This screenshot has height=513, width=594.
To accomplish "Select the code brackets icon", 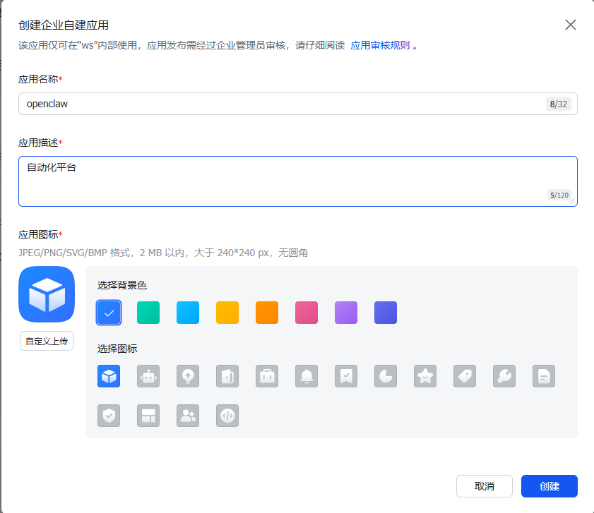I will pos(227,416).
